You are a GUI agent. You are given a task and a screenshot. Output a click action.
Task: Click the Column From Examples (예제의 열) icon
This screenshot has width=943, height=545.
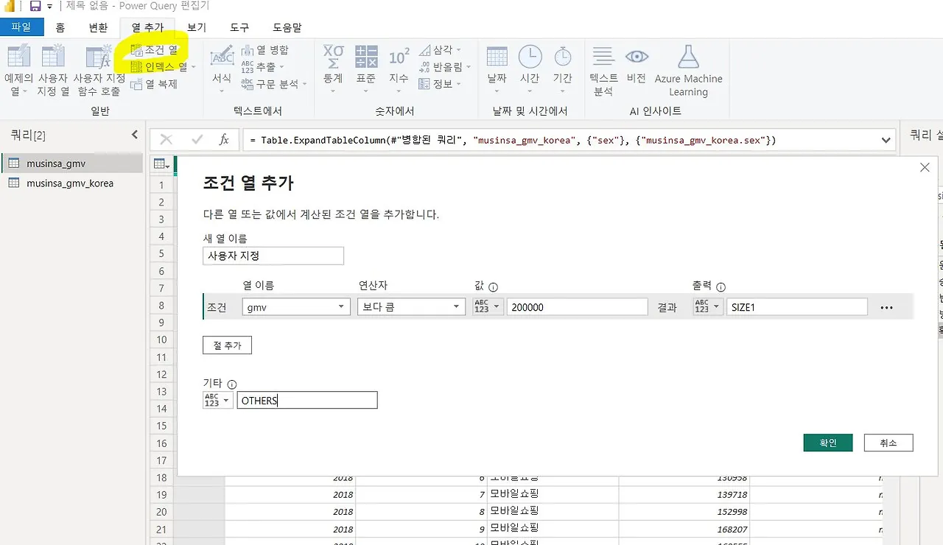point(18,57)
